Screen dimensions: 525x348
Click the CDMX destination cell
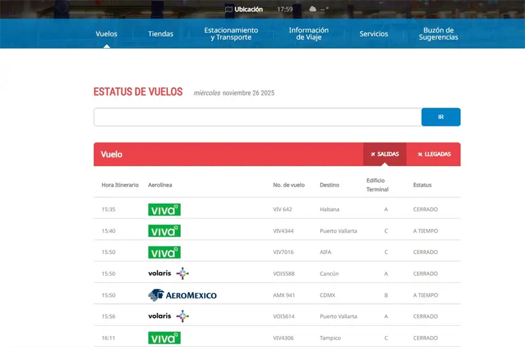pos(328,295)
